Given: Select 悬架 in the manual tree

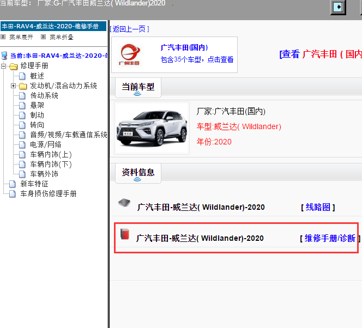Looking at the screenshot, I should (x=37, y=105).
